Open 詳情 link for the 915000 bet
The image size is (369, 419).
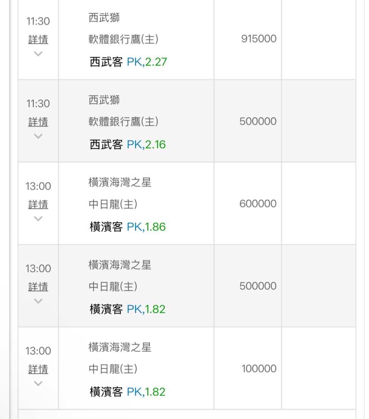point(38,40)
